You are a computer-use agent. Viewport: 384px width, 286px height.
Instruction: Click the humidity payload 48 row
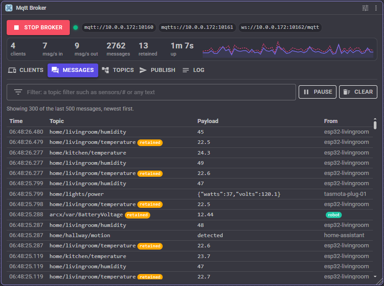190,225
